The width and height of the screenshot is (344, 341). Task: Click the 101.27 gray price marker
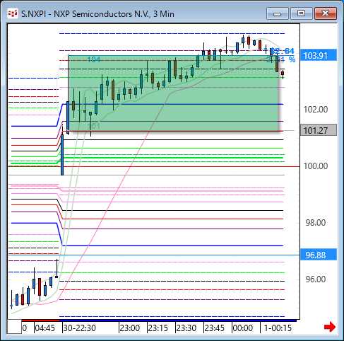[x=319, y=130]
